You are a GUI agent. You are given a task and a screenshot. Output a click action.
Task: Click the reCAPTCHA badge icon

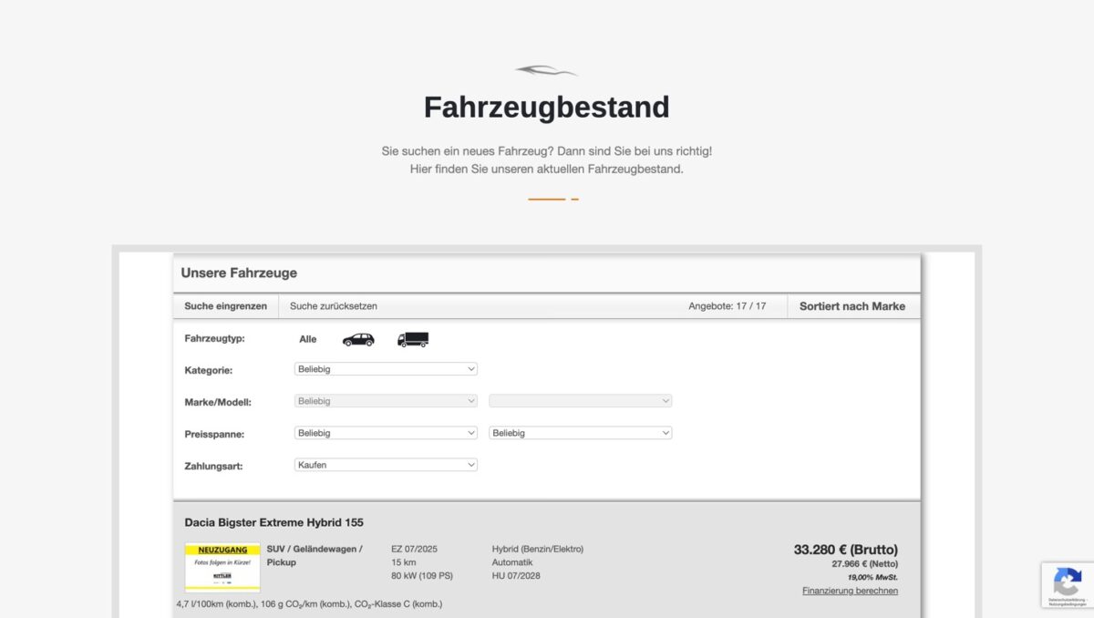click(x=1067, y=582)
